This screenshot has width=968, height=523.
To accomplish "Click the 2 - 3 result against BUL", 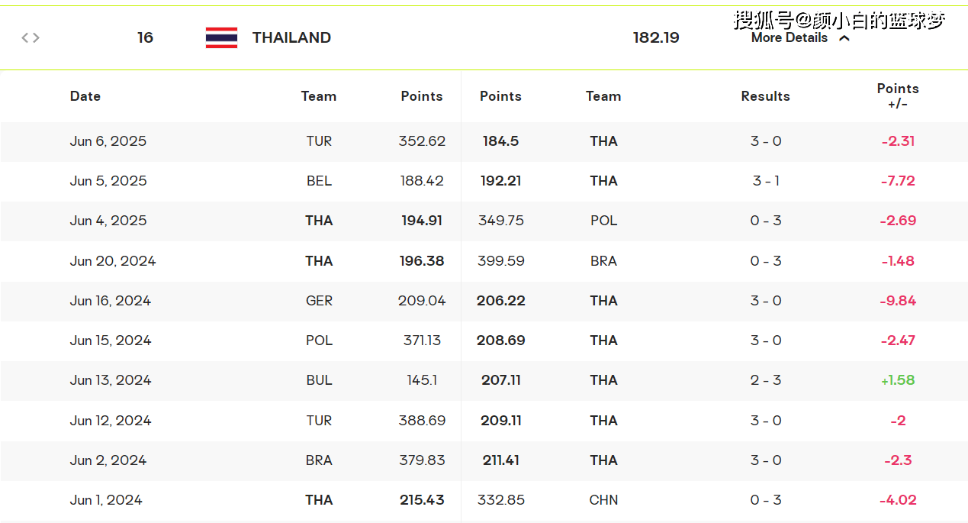I will click(x=766, y=380).
